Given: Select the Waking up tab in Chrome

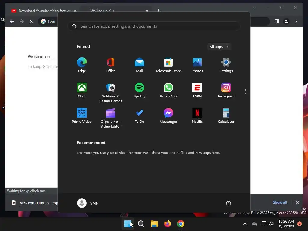Looking at the screenshot, I should click(116, 11).
